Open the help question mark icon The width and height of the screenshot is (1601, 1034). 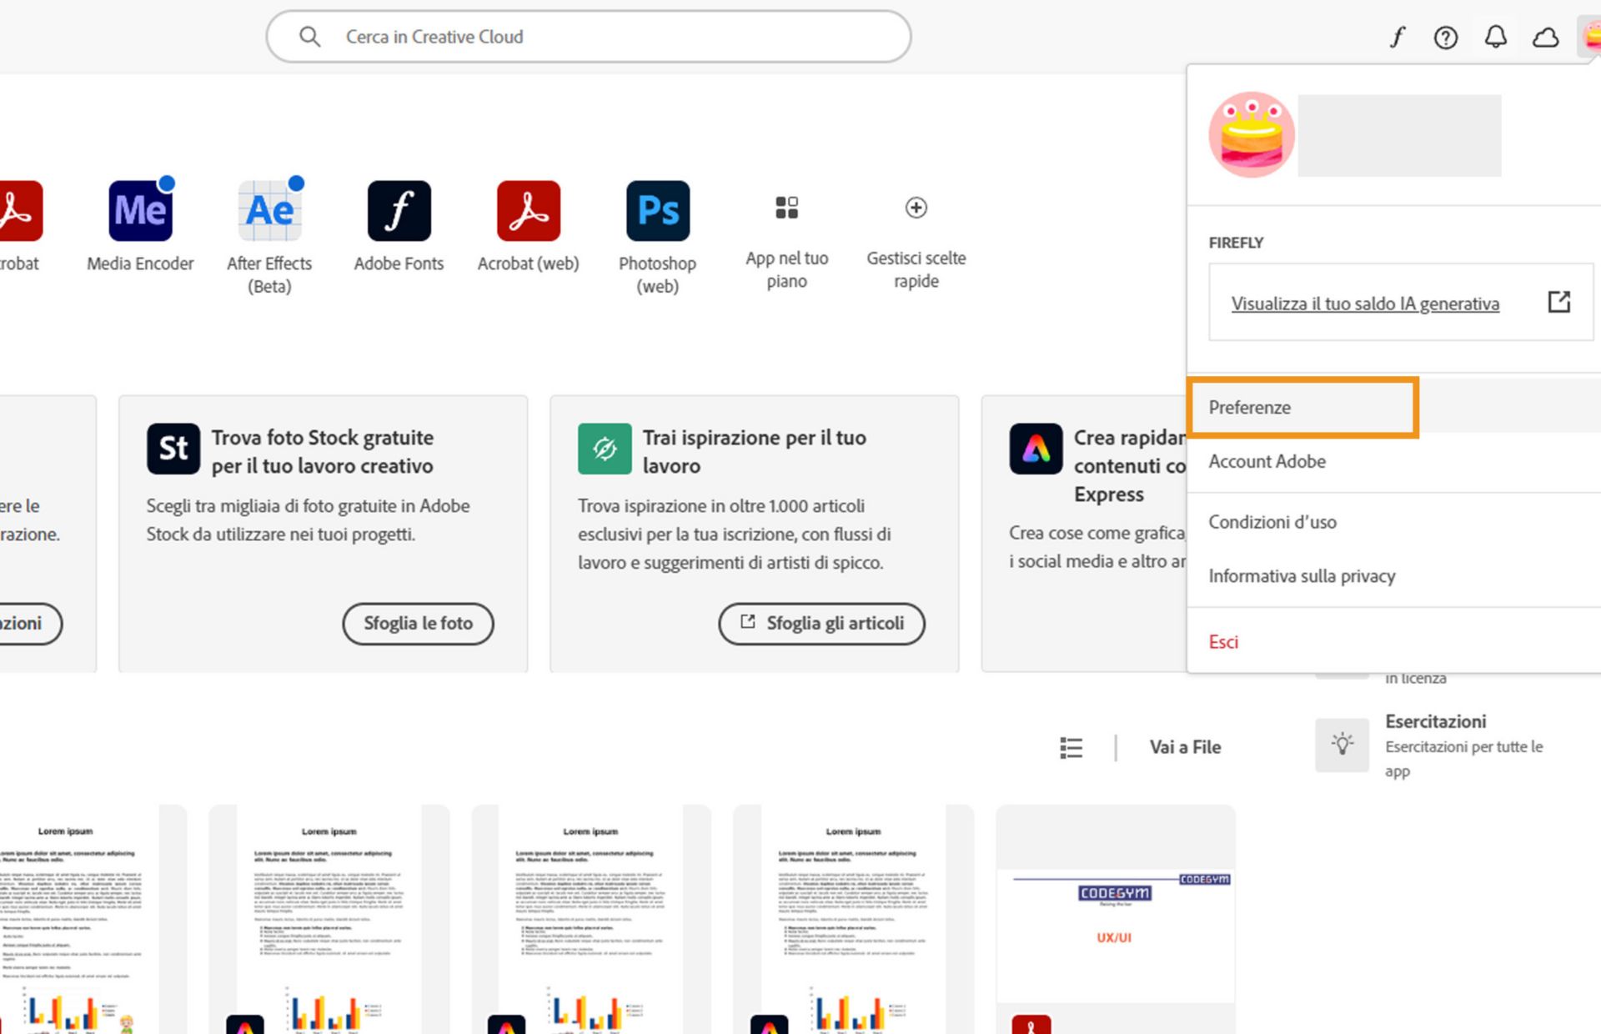point(1445,38)
